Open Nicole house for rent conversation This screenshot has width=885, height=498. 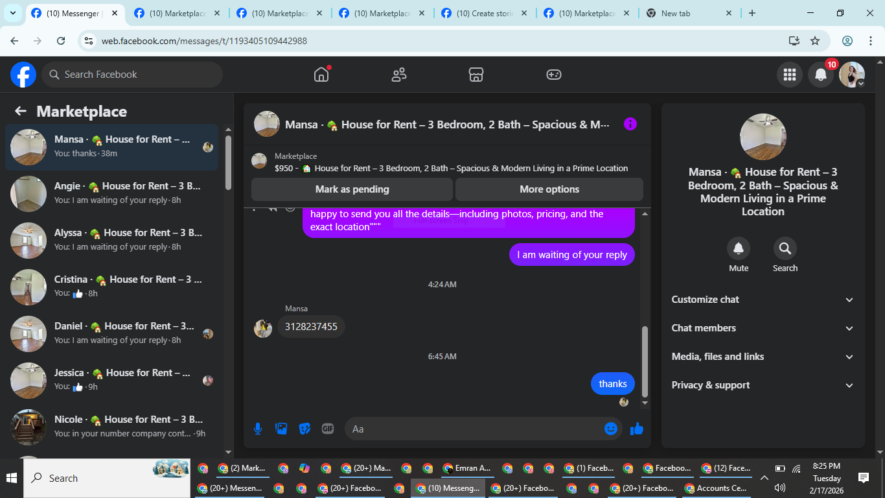[x=111, y=427]
